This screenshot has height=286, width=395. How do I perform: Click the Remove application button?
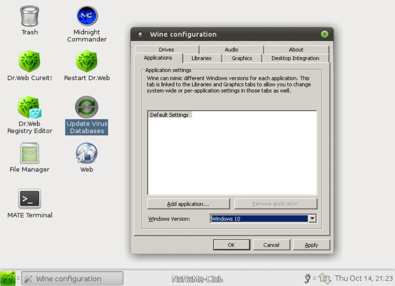coord(276,204)
